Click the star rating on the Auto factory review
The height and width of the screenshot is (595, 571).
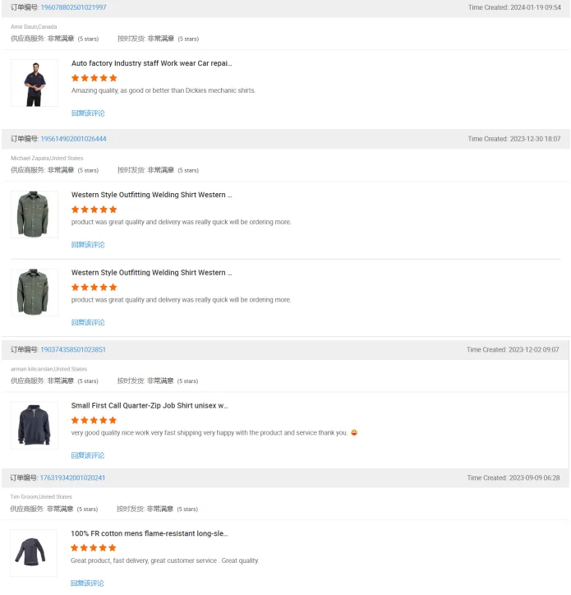[x=94, y=78]
